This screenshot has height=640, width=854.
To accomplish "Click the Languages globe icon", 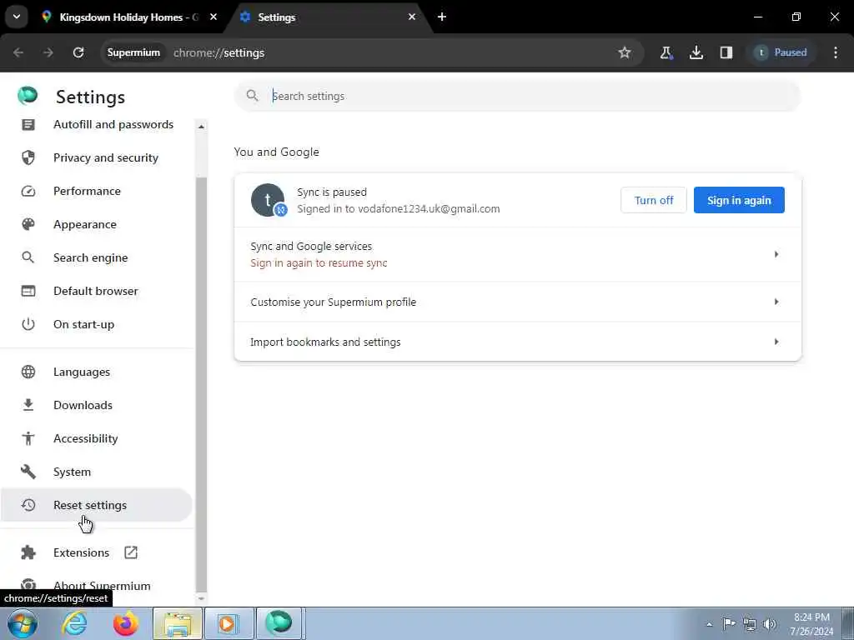I will tap(28, 372).
